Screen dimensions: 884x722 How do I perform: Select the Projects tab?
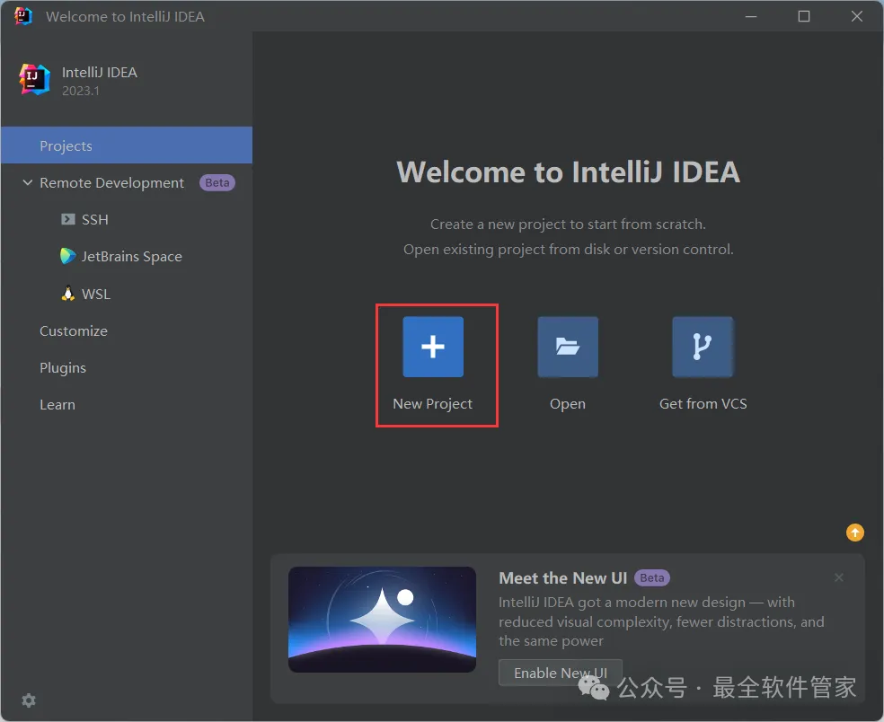127,145
